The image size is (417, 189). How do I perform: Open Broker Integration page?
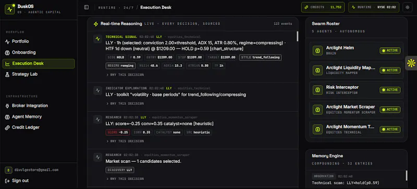point(39,105)
